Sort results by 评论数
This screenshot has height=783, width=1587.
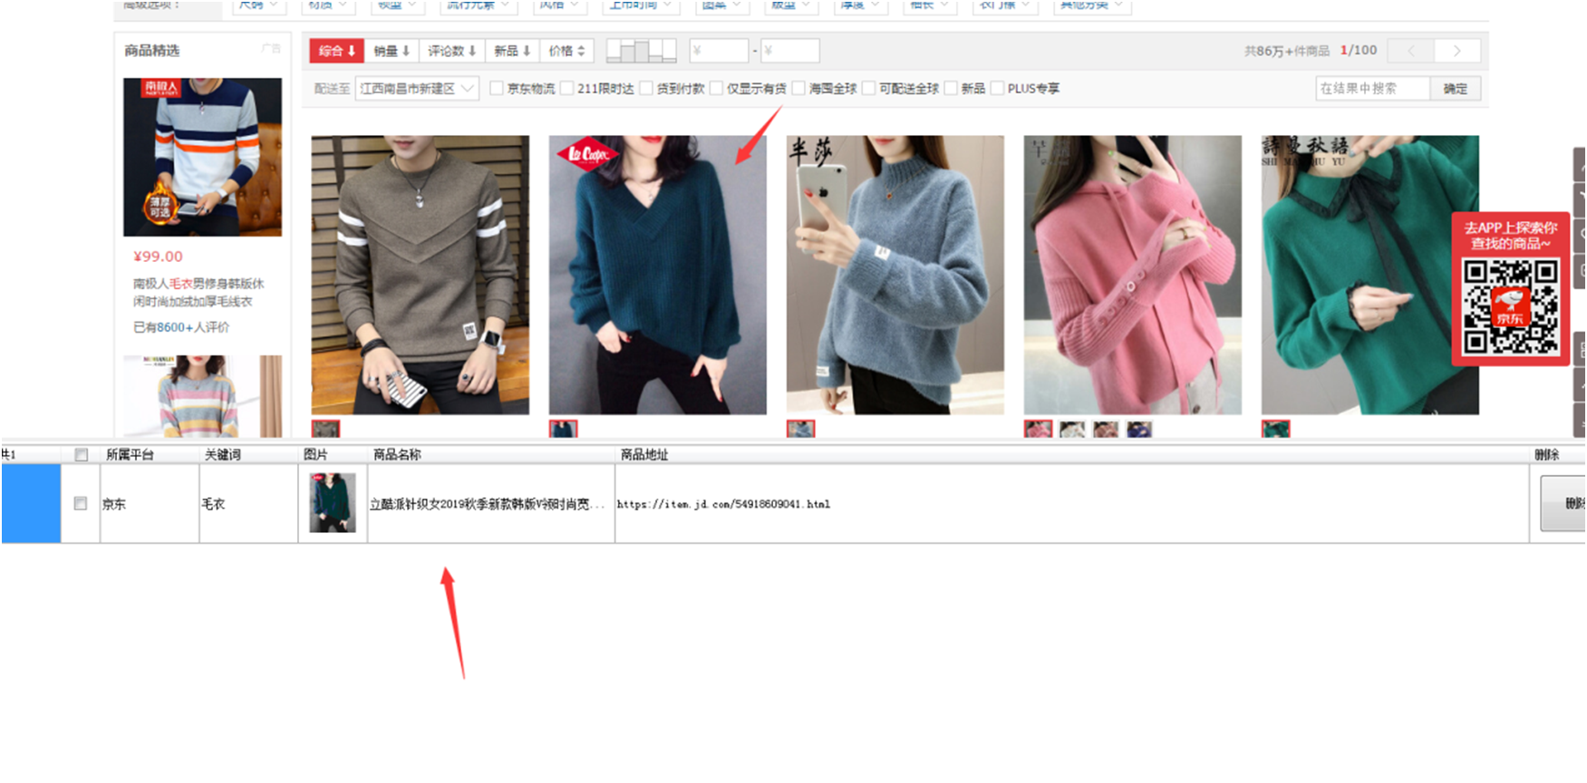[x=451, y=51]
